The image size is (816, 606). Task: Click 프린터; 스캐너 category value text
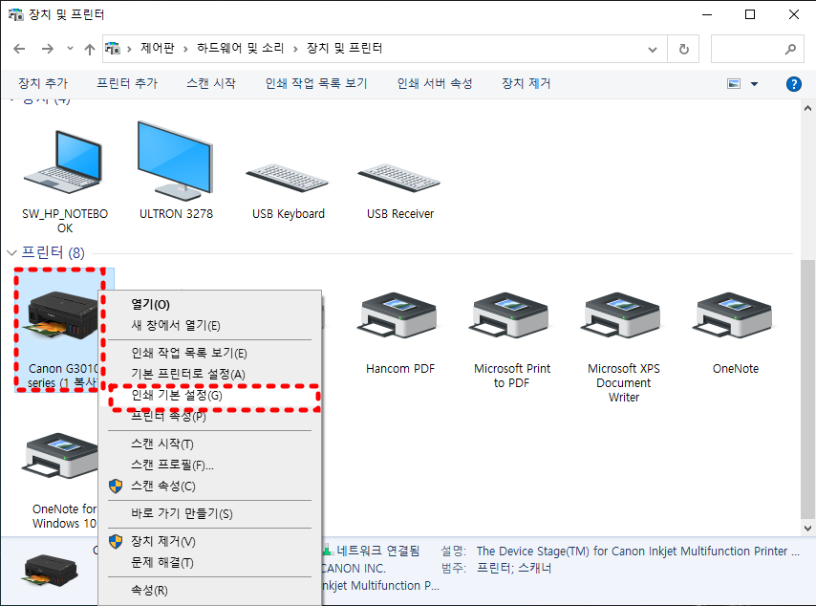[x=514, y=568]
